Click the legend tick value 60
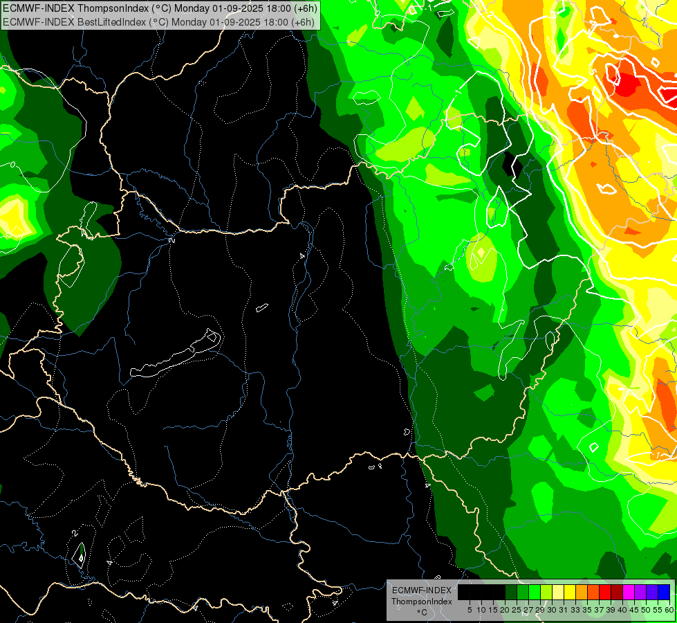677x623 pixels. click(x=669, y=610)
